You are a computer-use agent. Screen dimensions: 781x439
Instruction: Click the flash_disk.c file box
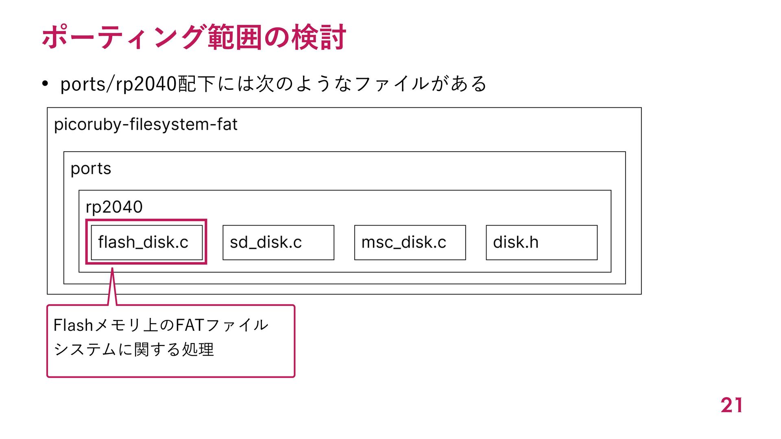click(x=147, y=242)
